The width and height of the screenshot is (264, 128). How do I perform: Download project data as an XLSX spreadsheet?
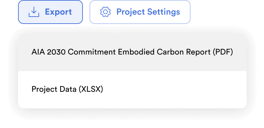132,90
